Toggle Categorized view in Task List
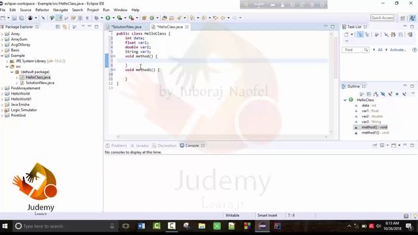Viewport: 418px width, 235px height. tap(360, 35)
